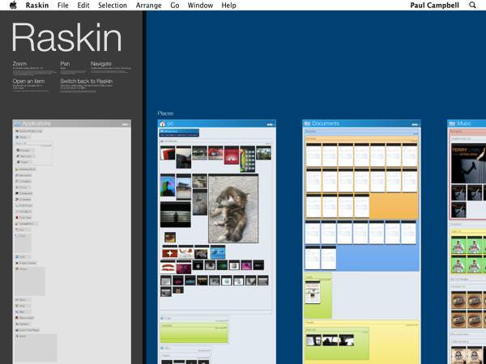
Task: Open the Arrange menu
Action: coord(148,6)
